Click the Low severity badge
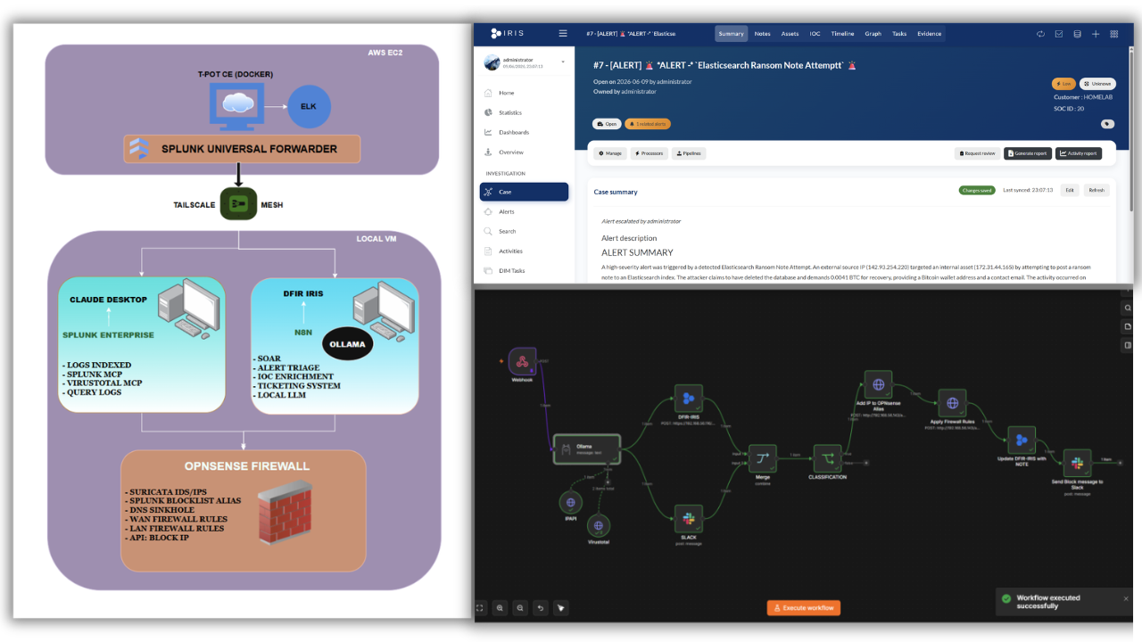The height and width of the screenshot is (642, 1142). [1063, 83]
